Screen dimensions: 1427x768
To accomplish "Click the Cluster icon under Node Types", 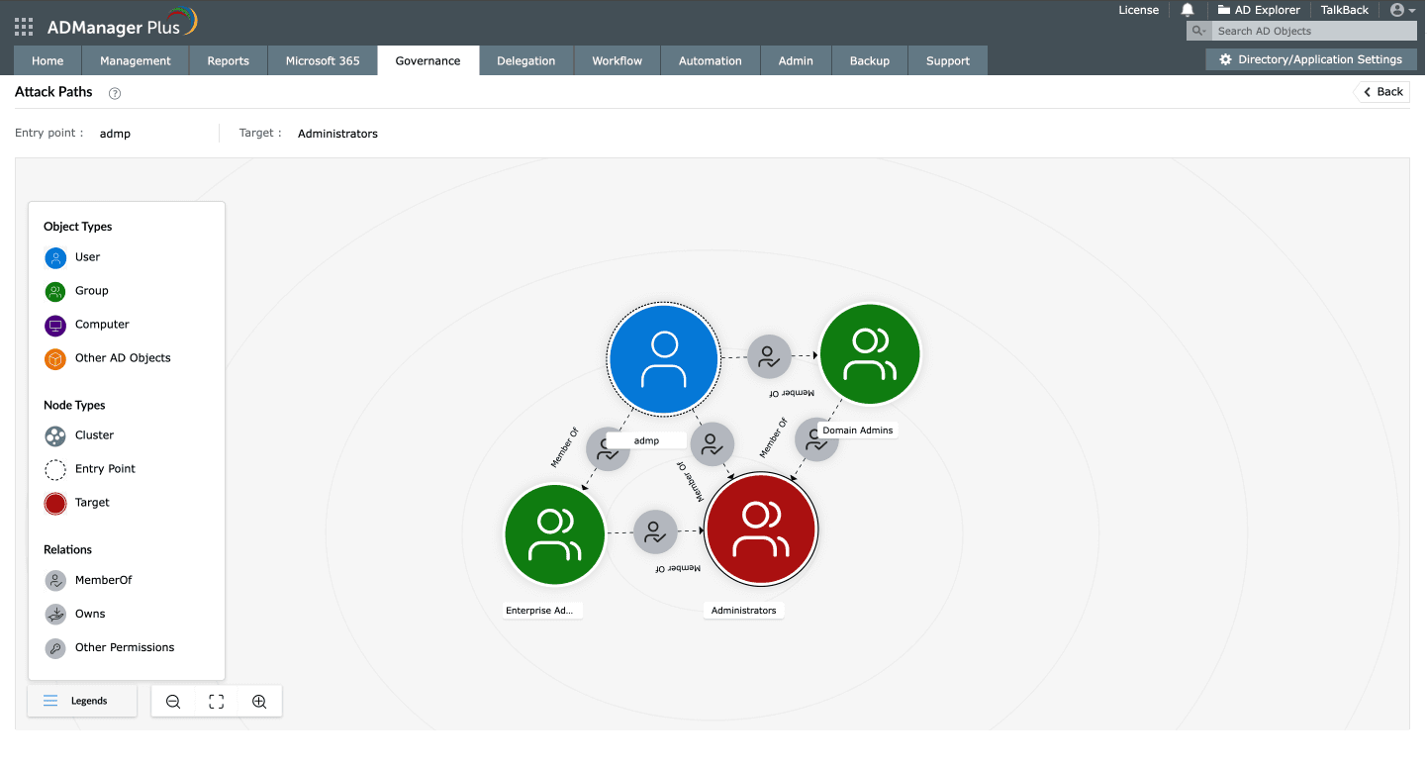I will point(56,435).
